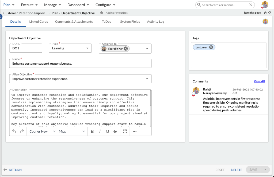Toggle underline formatting

108,131
